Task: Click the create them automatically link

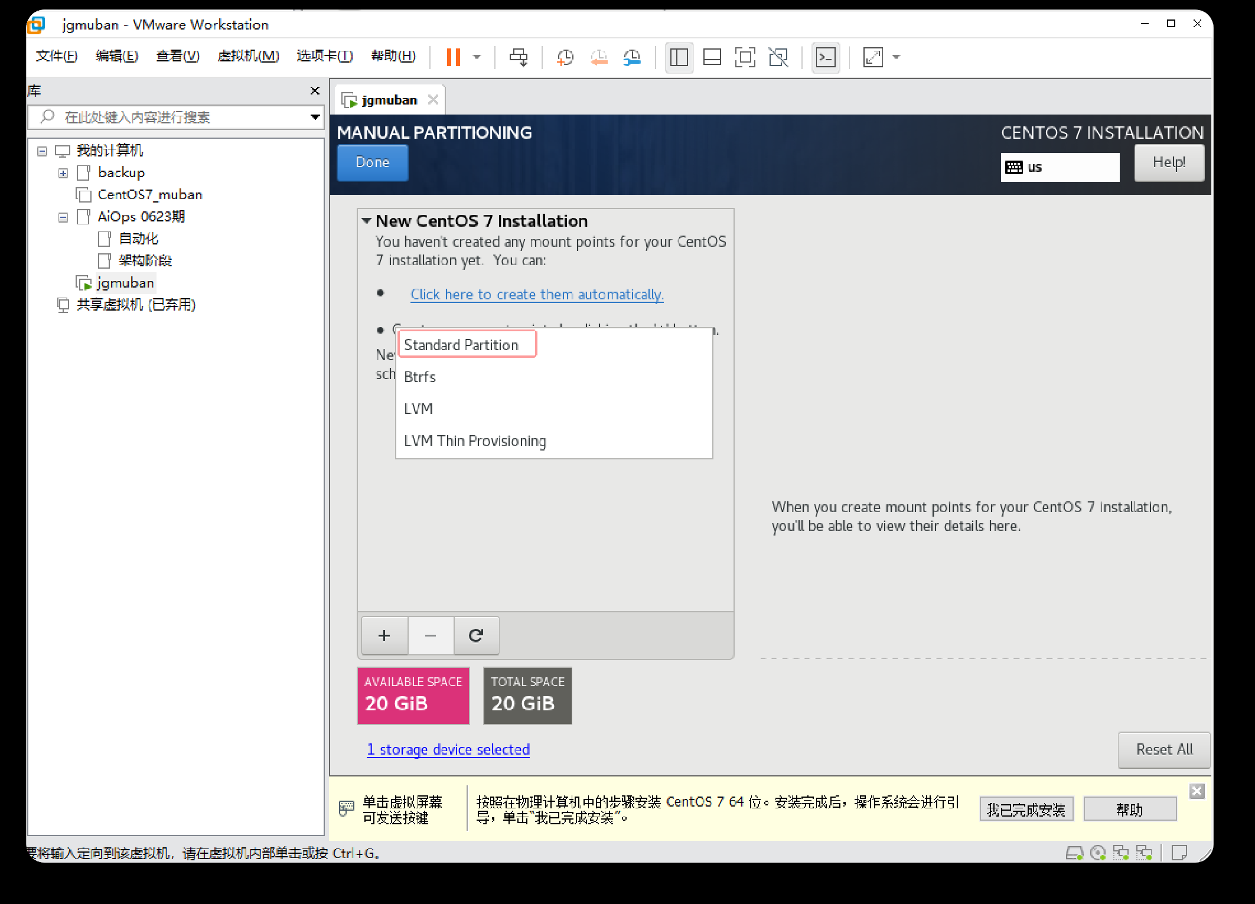Action: tap(537, 295)
